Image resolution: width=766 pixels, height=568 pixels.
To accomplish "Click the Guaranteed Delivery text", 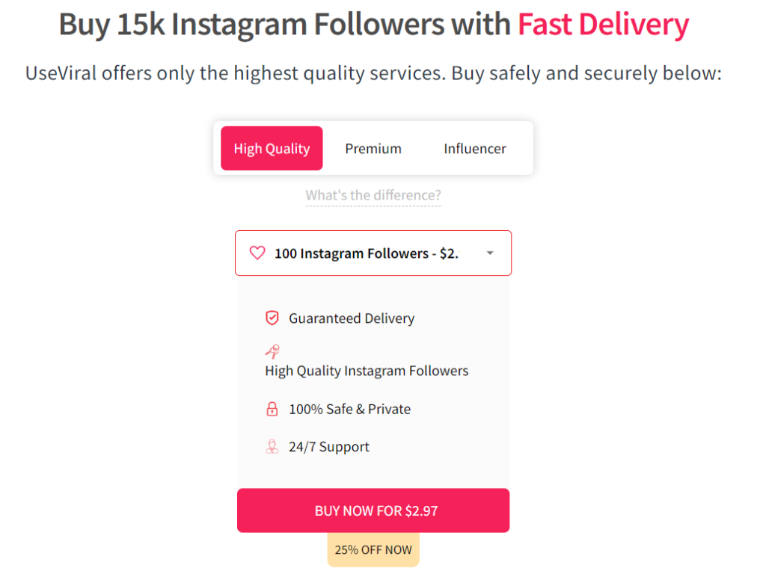I will pyautogui.click(x=352, y=318).
